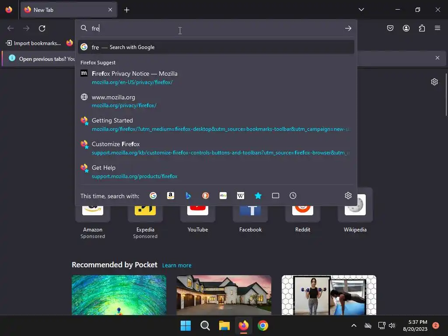Open Google Chrome from taskbar

coord(263,325)
